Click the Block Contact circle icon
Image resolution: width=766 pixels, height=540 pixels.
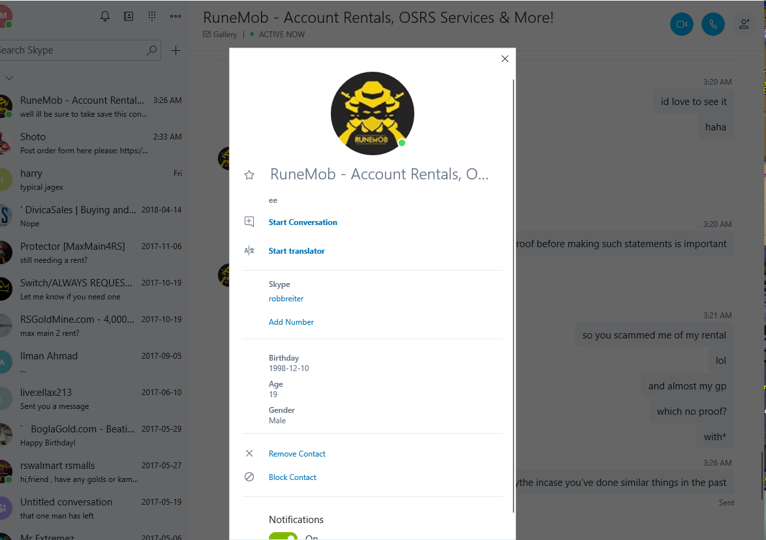[x=249, y=477]
